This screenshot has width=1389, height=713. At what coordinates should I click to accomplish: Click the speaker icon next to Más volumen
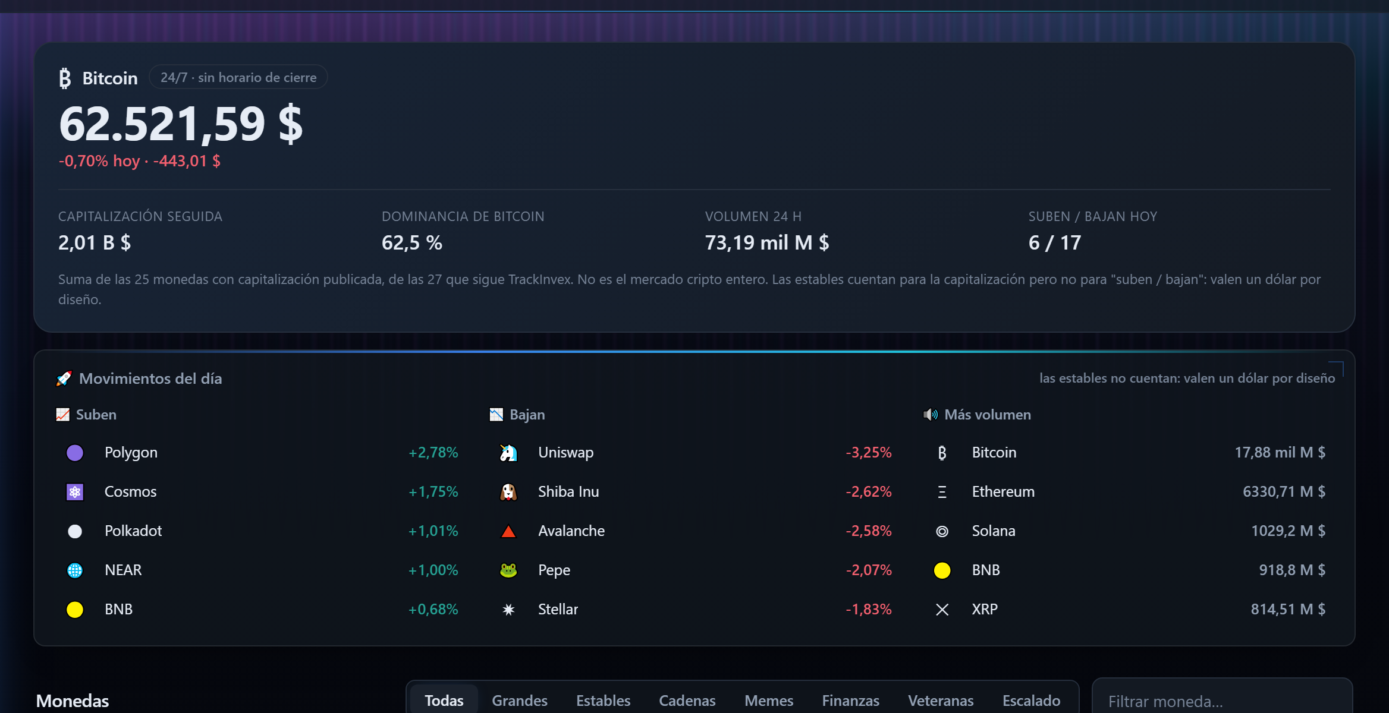coord(930,414)
